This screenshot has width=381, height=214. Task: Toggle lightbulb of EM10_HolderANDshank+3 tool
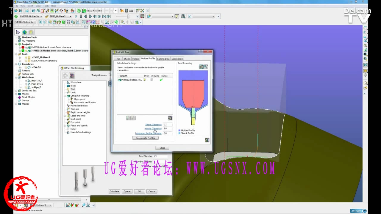pos(26,61)
